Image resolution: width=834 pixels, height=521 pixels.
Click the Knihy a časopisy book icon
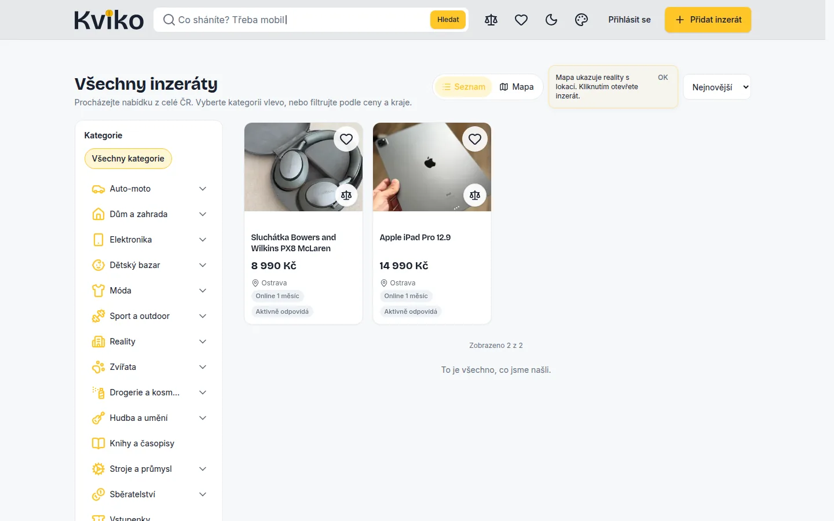pos(98,443)
